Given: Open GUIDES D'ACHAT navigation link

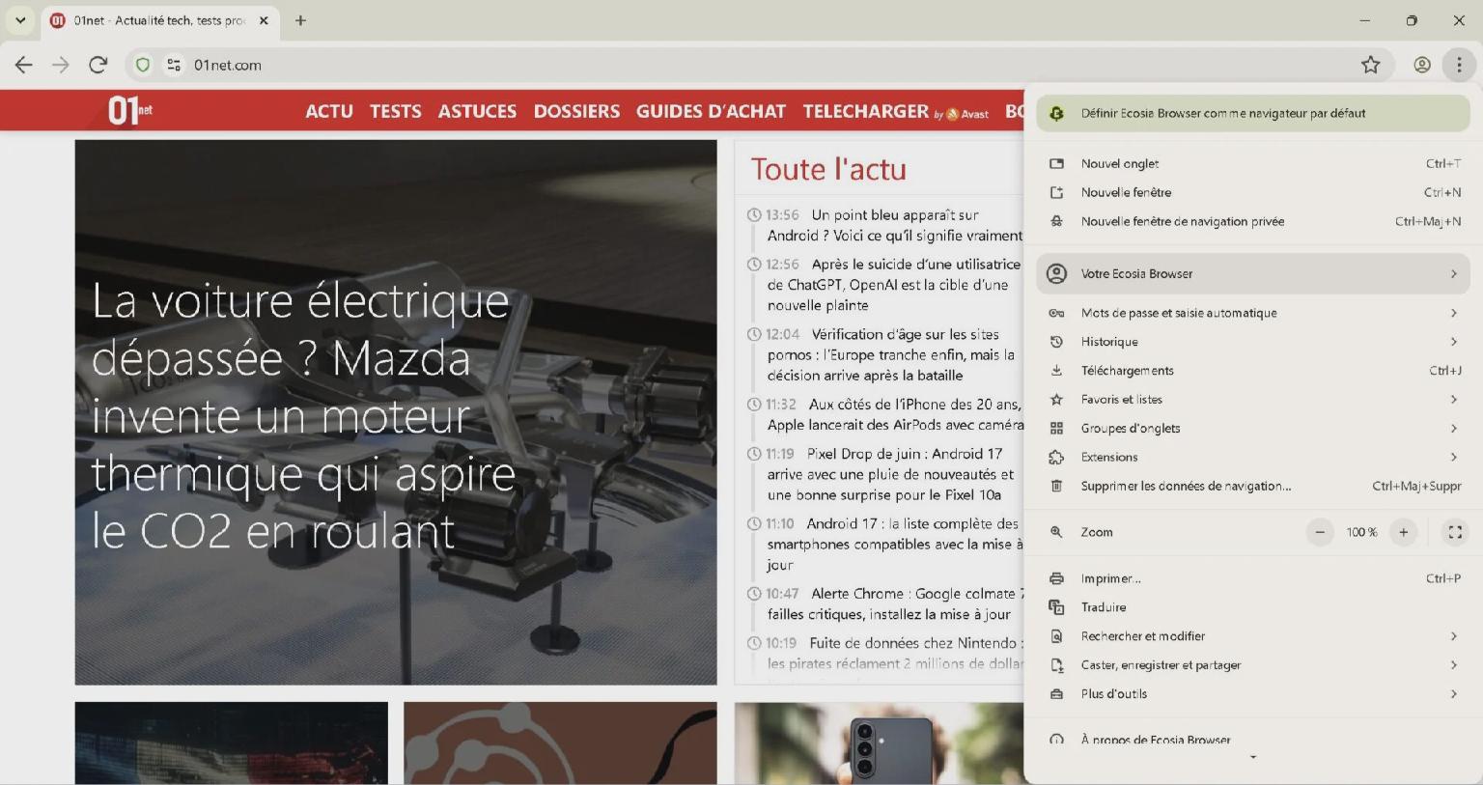Looking at the screenshot, I should click(711, 111).
